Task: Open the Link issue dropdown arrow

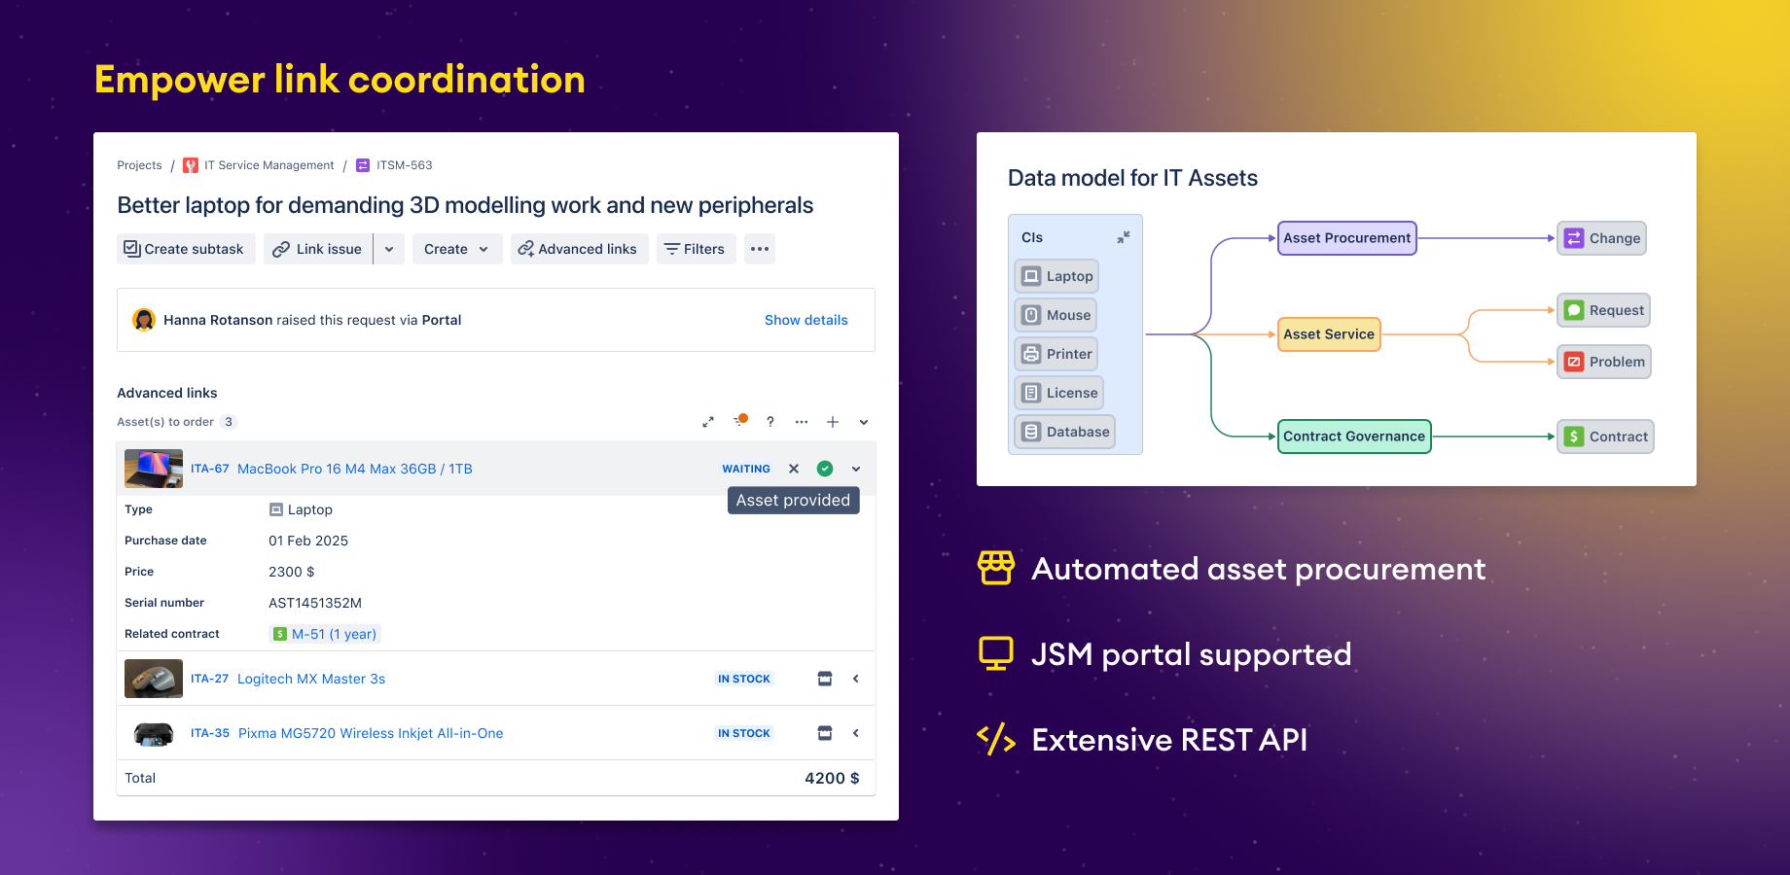Action: pyautogui.click(x=389, y=249)
